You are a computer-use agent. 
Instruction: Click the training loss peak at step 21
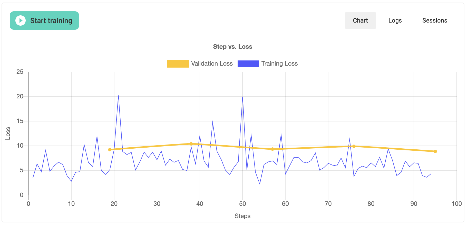(118, 96)
